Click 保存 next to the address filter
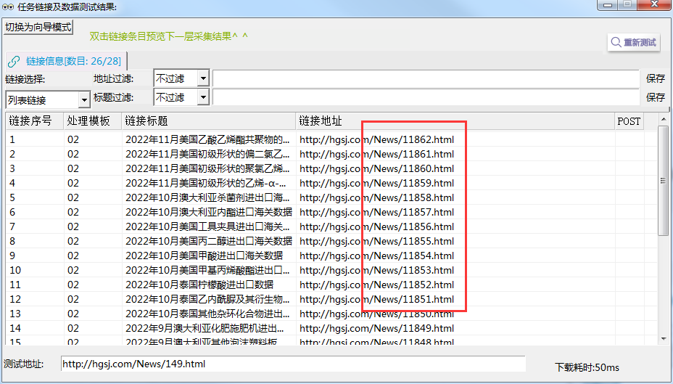 coord(656,78)
